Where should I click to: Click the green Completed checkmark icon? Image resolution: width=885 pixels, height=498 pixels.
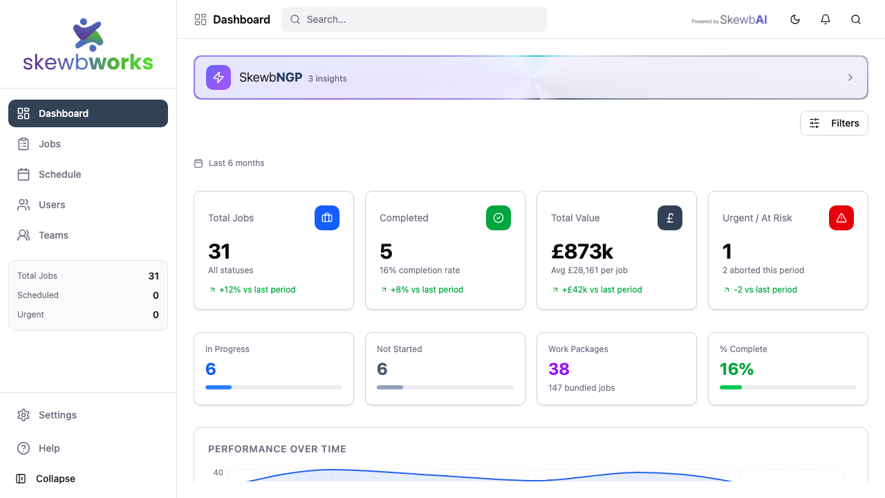tap(499, 218)
